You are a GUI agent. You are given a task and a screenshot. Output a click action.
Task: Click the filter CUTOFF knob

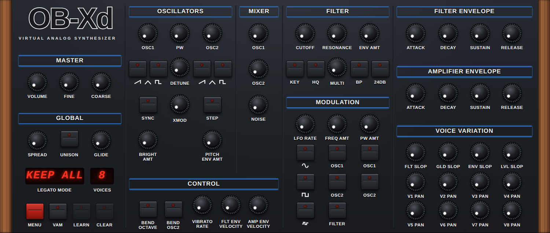(305, 33)
